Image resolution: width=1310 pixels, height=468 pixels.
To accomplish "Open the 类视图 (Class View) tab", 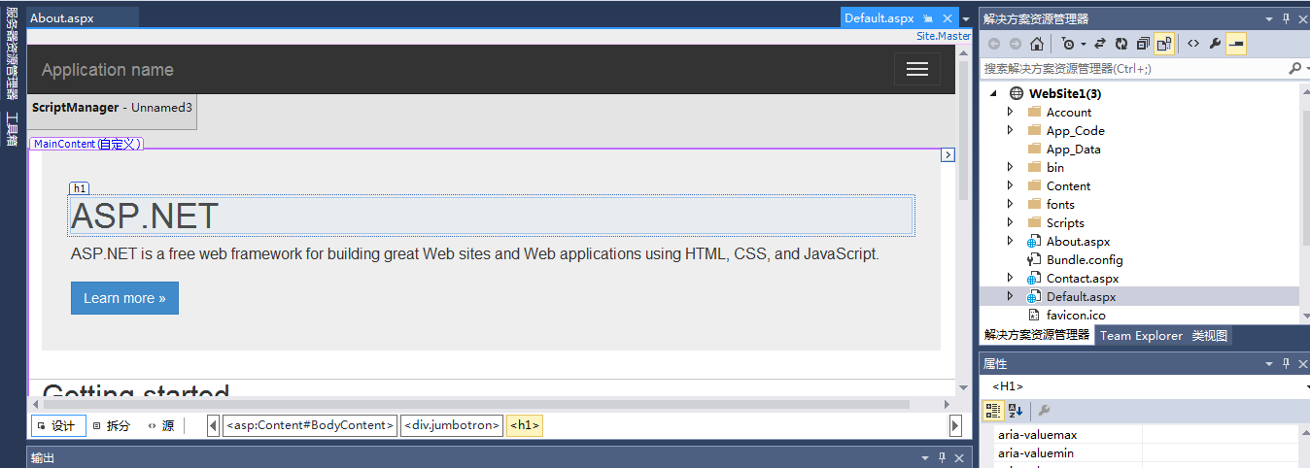I will pyautogui.click(x=1210, y=336).
